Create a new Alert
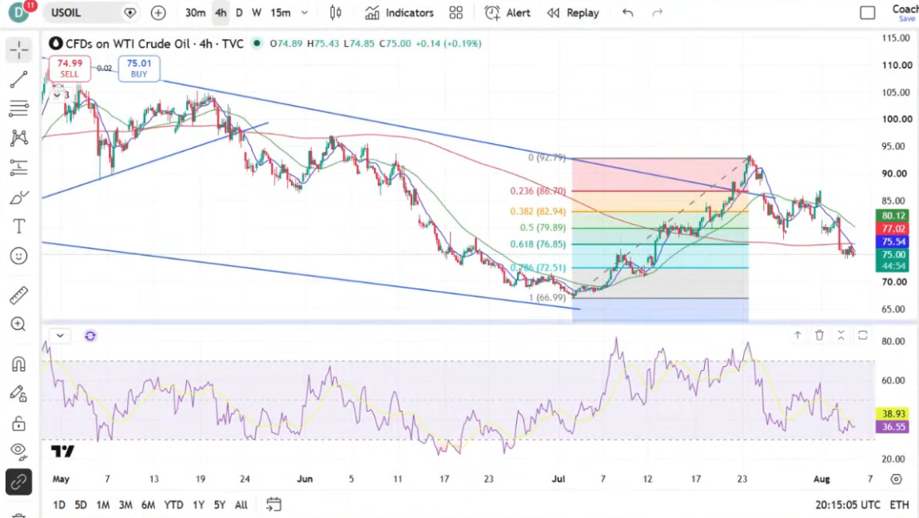919x518 pixels. [x=507, y=13]
